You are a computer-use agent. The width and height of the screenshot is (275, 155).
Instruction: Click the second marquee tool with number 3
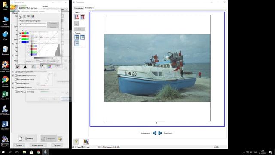82,17
